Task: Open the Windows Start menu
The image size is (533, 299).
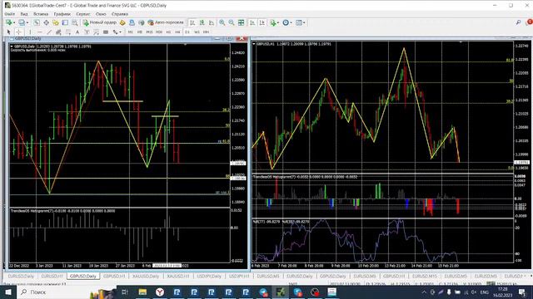Action: [x=7, y=292]
